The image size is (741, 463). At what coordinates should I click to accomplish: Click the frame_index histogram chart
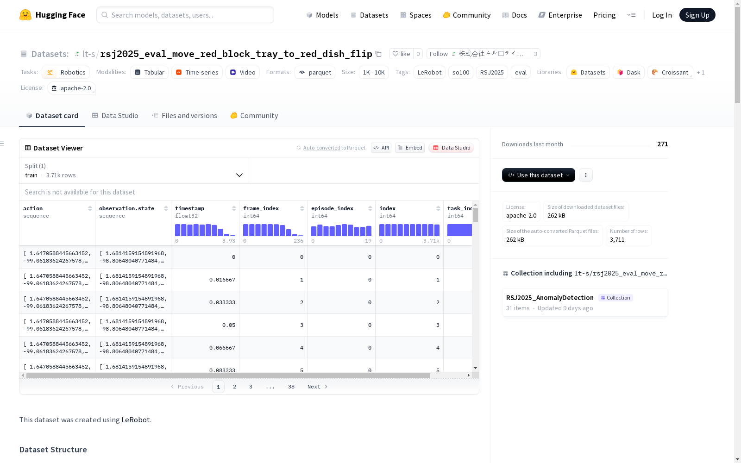[273, 230]
